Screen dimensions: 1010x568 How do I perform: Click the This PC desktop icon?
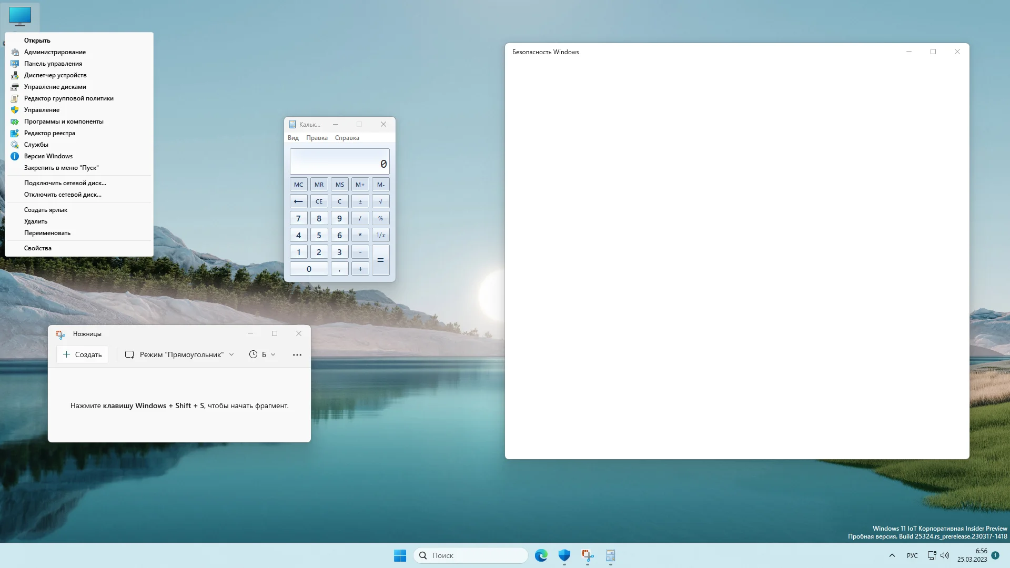[20, 16]
